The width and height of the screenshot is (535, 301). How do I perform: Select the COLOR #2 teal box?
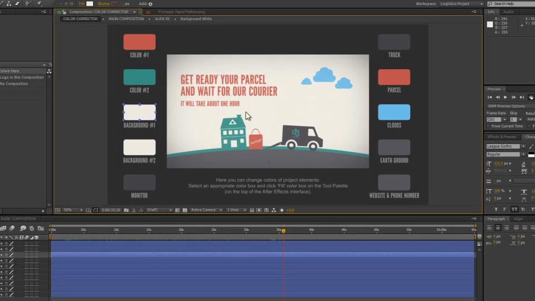click(139, 77)
